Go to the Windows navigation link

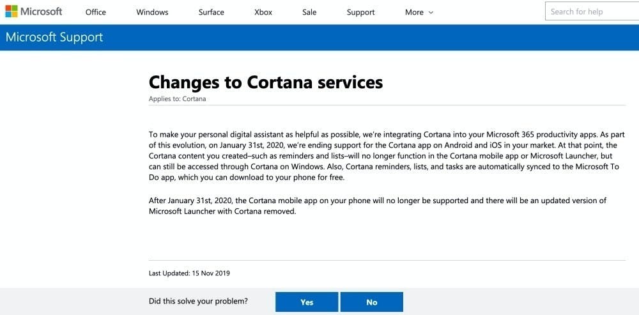(152, 12)
